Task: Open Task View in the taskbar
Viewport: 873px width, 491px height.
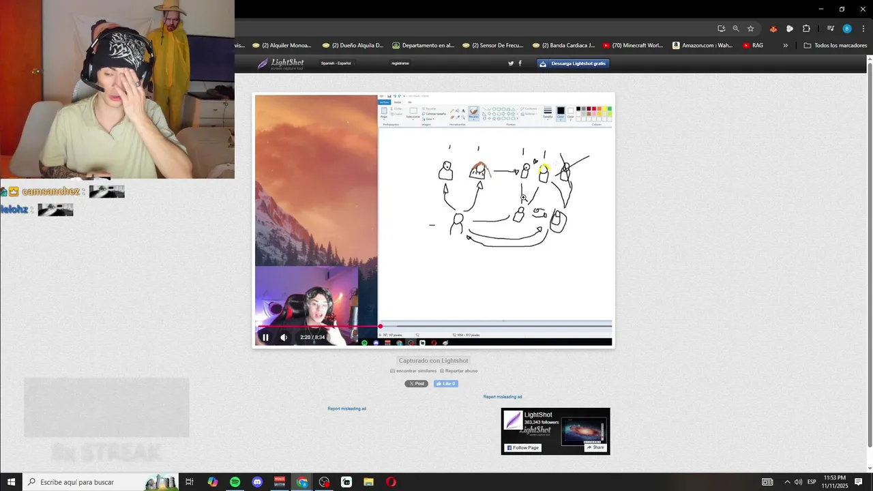Action: coord(190,482)
